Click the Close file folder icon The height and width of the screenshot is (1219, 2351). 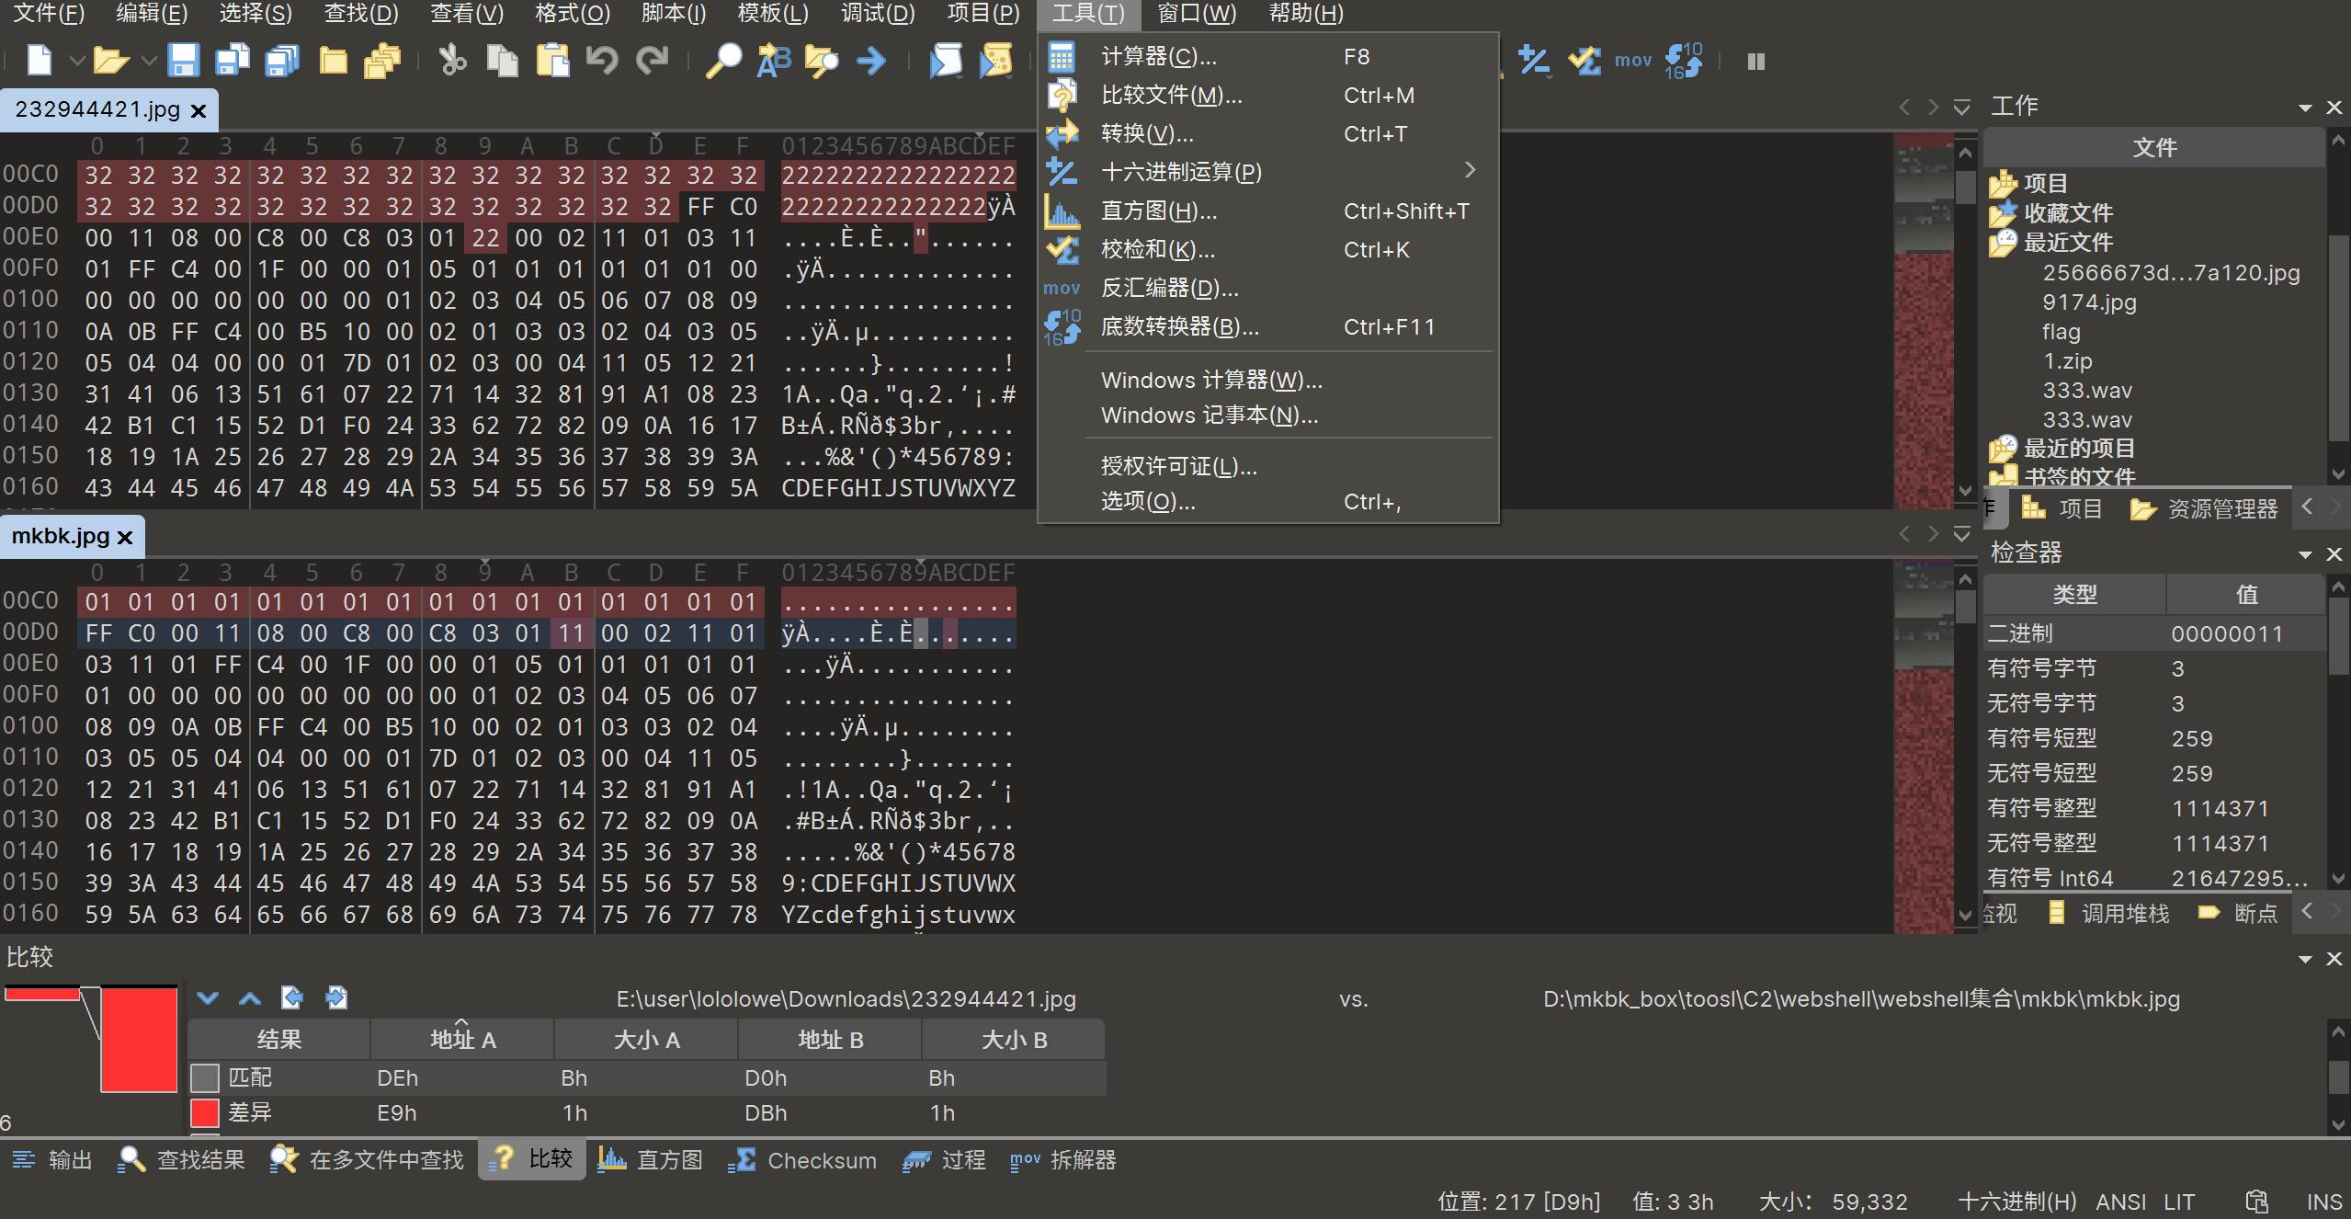333,61
